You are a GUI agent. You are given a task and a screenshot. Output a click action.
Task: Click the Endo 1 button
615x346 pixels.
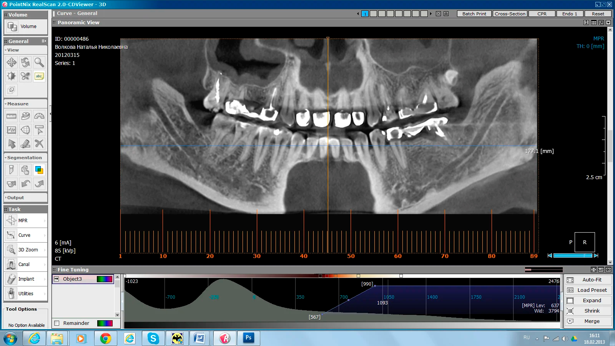click(570, 14)
